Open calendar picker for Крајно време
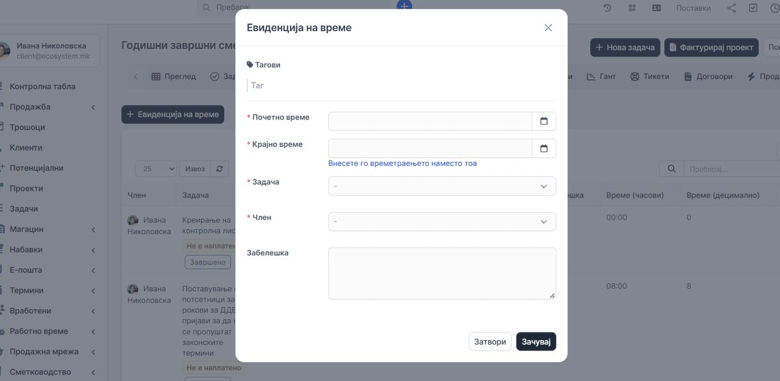The image size is (780, 381). pos(544,148)
